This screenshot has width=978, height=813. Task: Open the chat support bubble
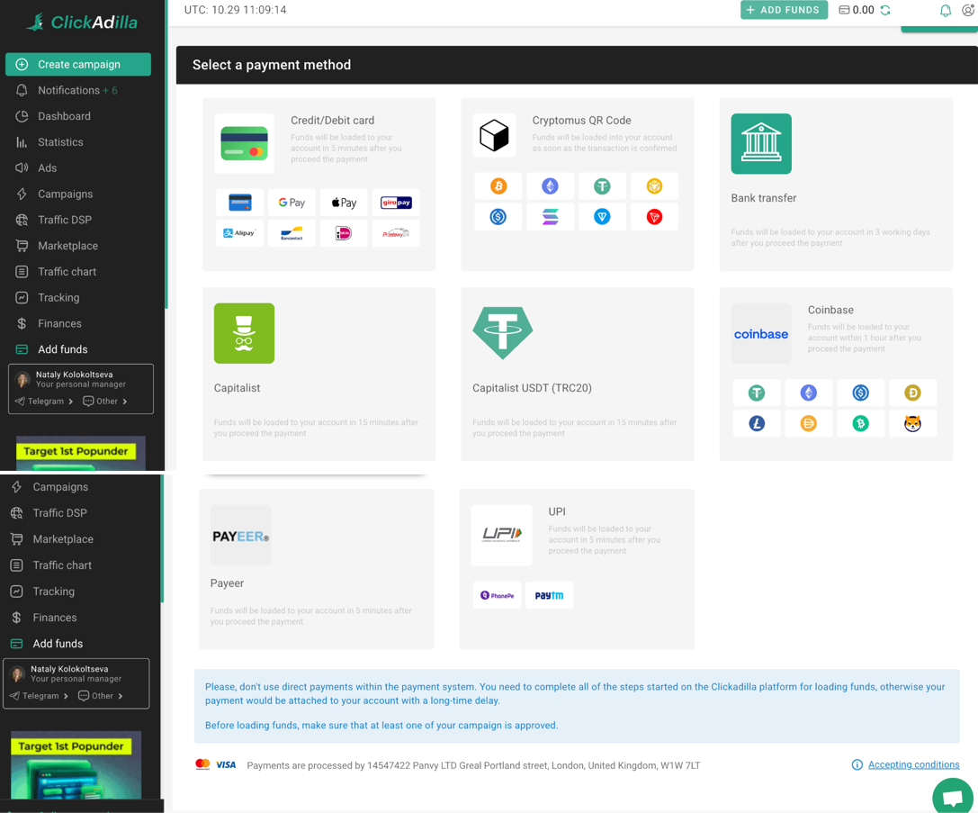click(x=952, y=796)
